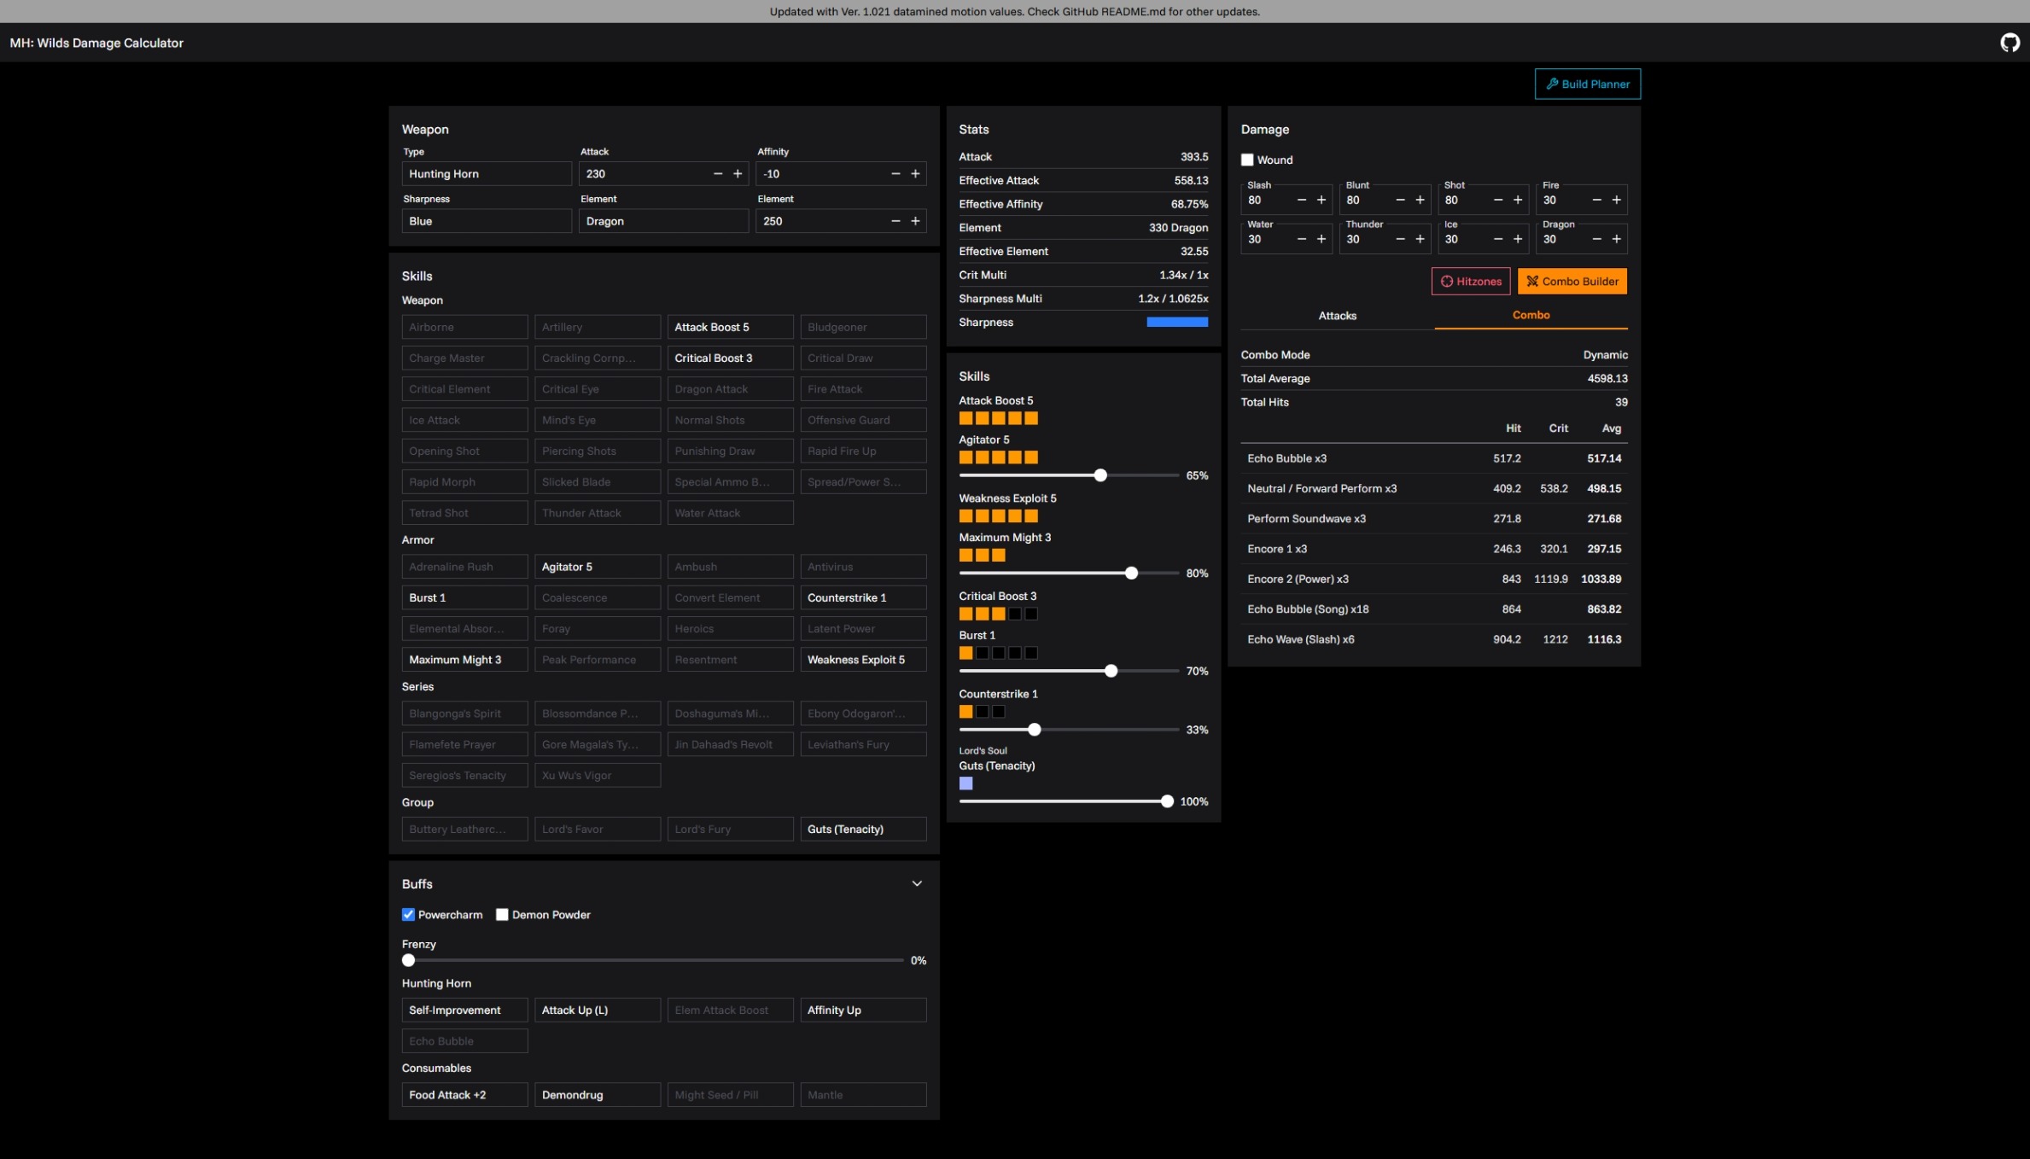Select the Latent Power skill button
Screen dimensions: 2030x1159
(863, 629)
